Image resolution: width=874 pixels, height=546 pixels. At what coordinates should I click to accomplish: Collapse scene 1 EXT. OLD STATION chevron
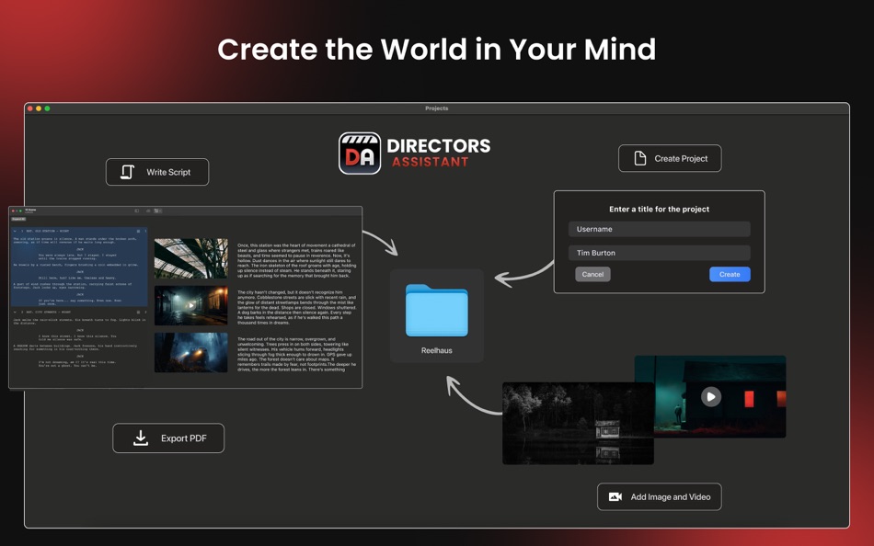15,232
